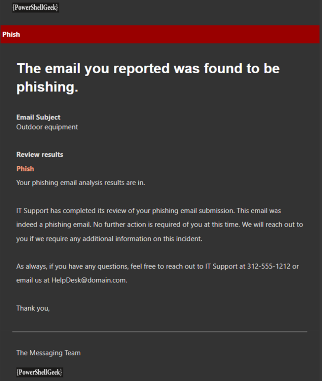Click the horizontal divider line
Screen dimensions: 322x381
(160, 332)
